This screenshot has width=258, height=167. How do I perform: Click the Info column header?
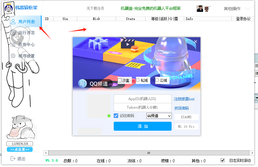[208, 19]
